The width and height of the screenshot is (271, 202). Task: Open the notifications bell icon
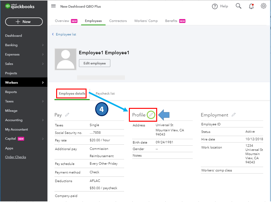point(251,6)
